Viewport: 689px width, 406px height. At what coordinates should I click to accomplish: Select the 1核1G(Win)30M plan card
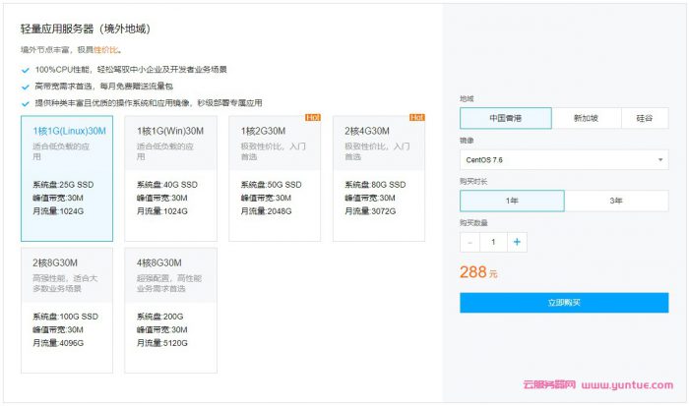click(170, 177)
